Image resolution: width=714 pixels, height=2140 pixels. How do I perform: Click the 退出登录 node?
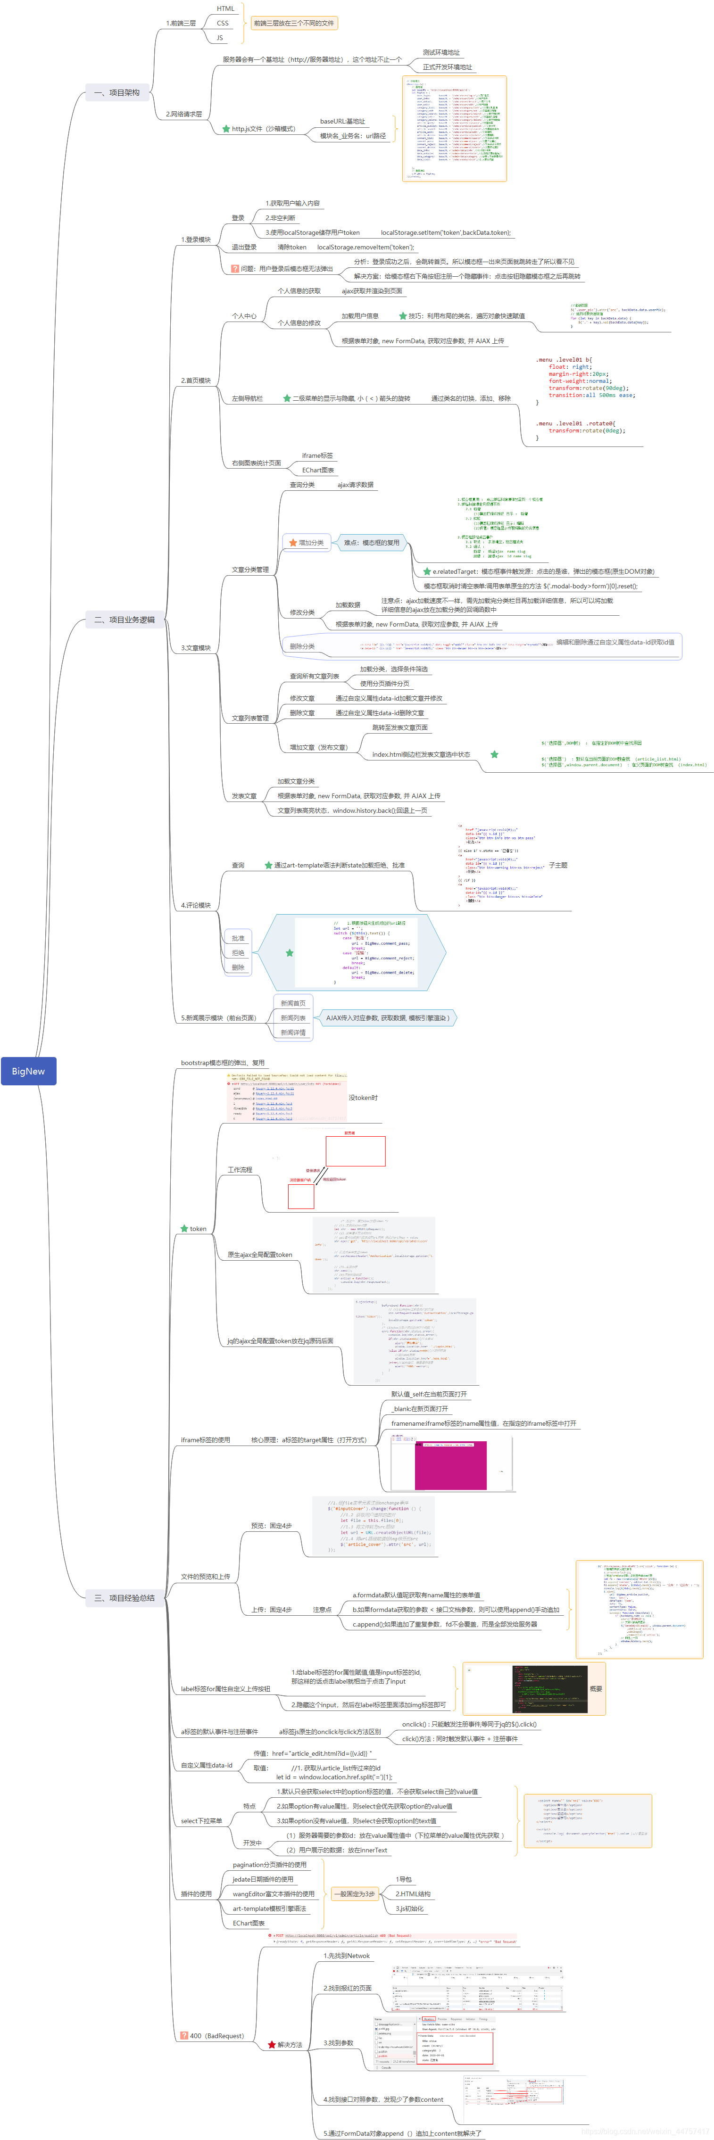(x=244, y=247)
